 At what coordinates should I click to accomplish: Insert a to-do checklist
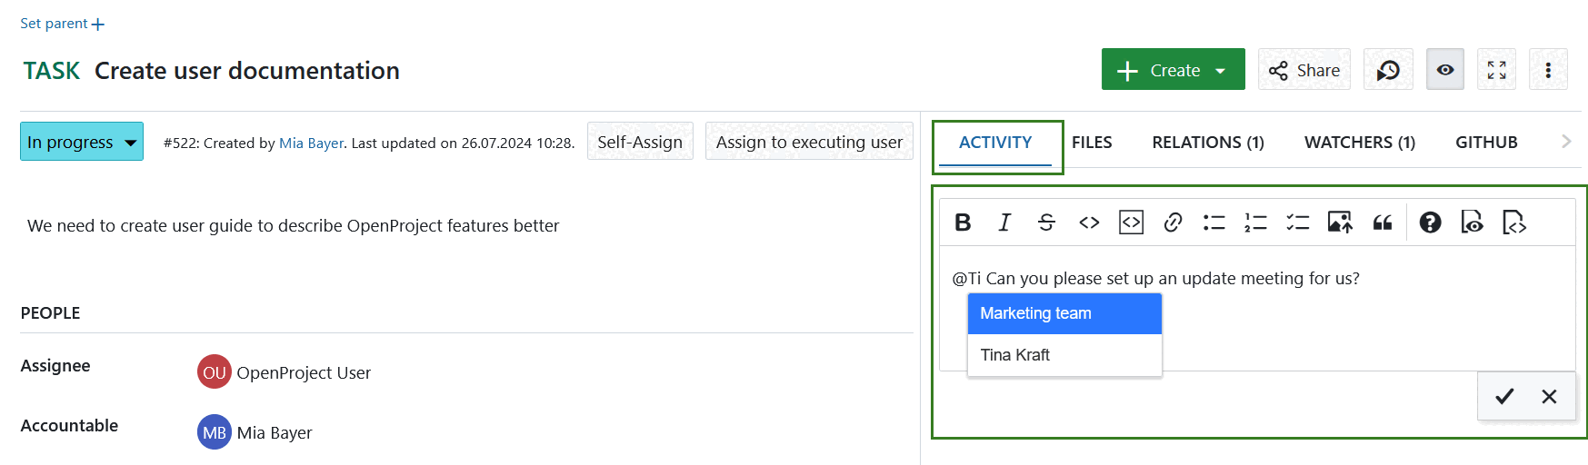pos(1297,223)
